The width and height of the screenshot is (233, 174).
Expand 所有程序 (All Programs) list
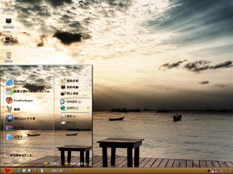[20, 155]
